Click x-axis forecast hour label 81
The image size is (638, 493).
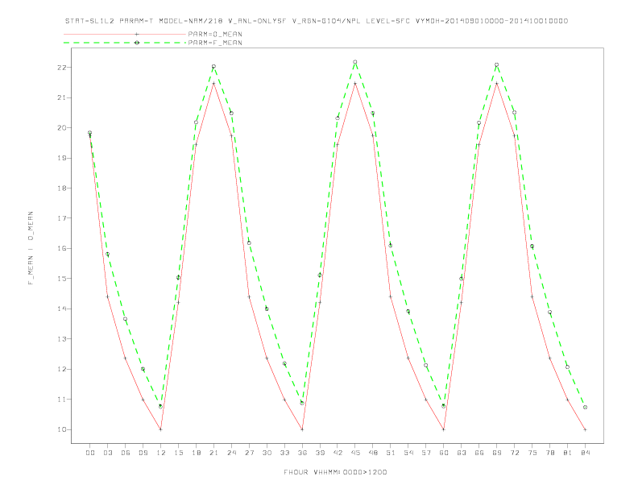(x=568, y=453)
